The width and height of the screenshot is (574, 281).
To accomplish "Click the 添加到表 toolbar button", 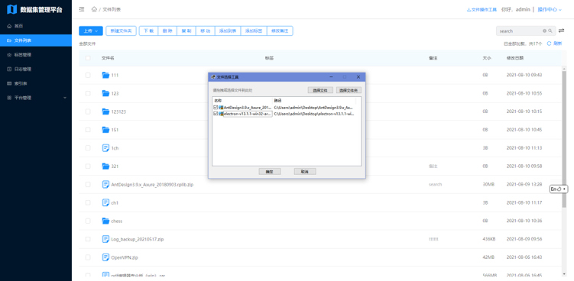I will click(x=228, y=31).
